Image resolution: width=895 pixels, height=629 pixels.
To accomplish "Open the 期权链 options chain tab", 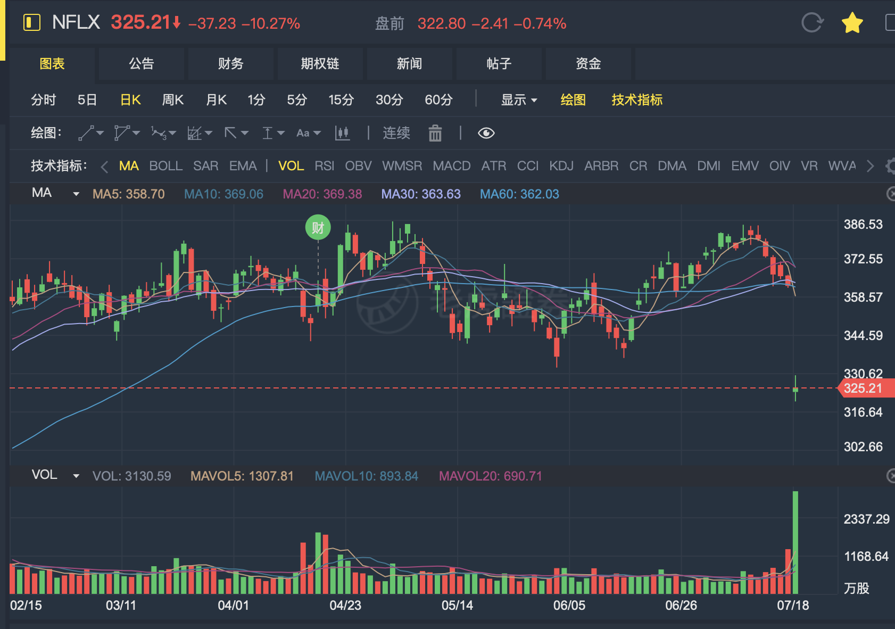I will tap(320, 64).
